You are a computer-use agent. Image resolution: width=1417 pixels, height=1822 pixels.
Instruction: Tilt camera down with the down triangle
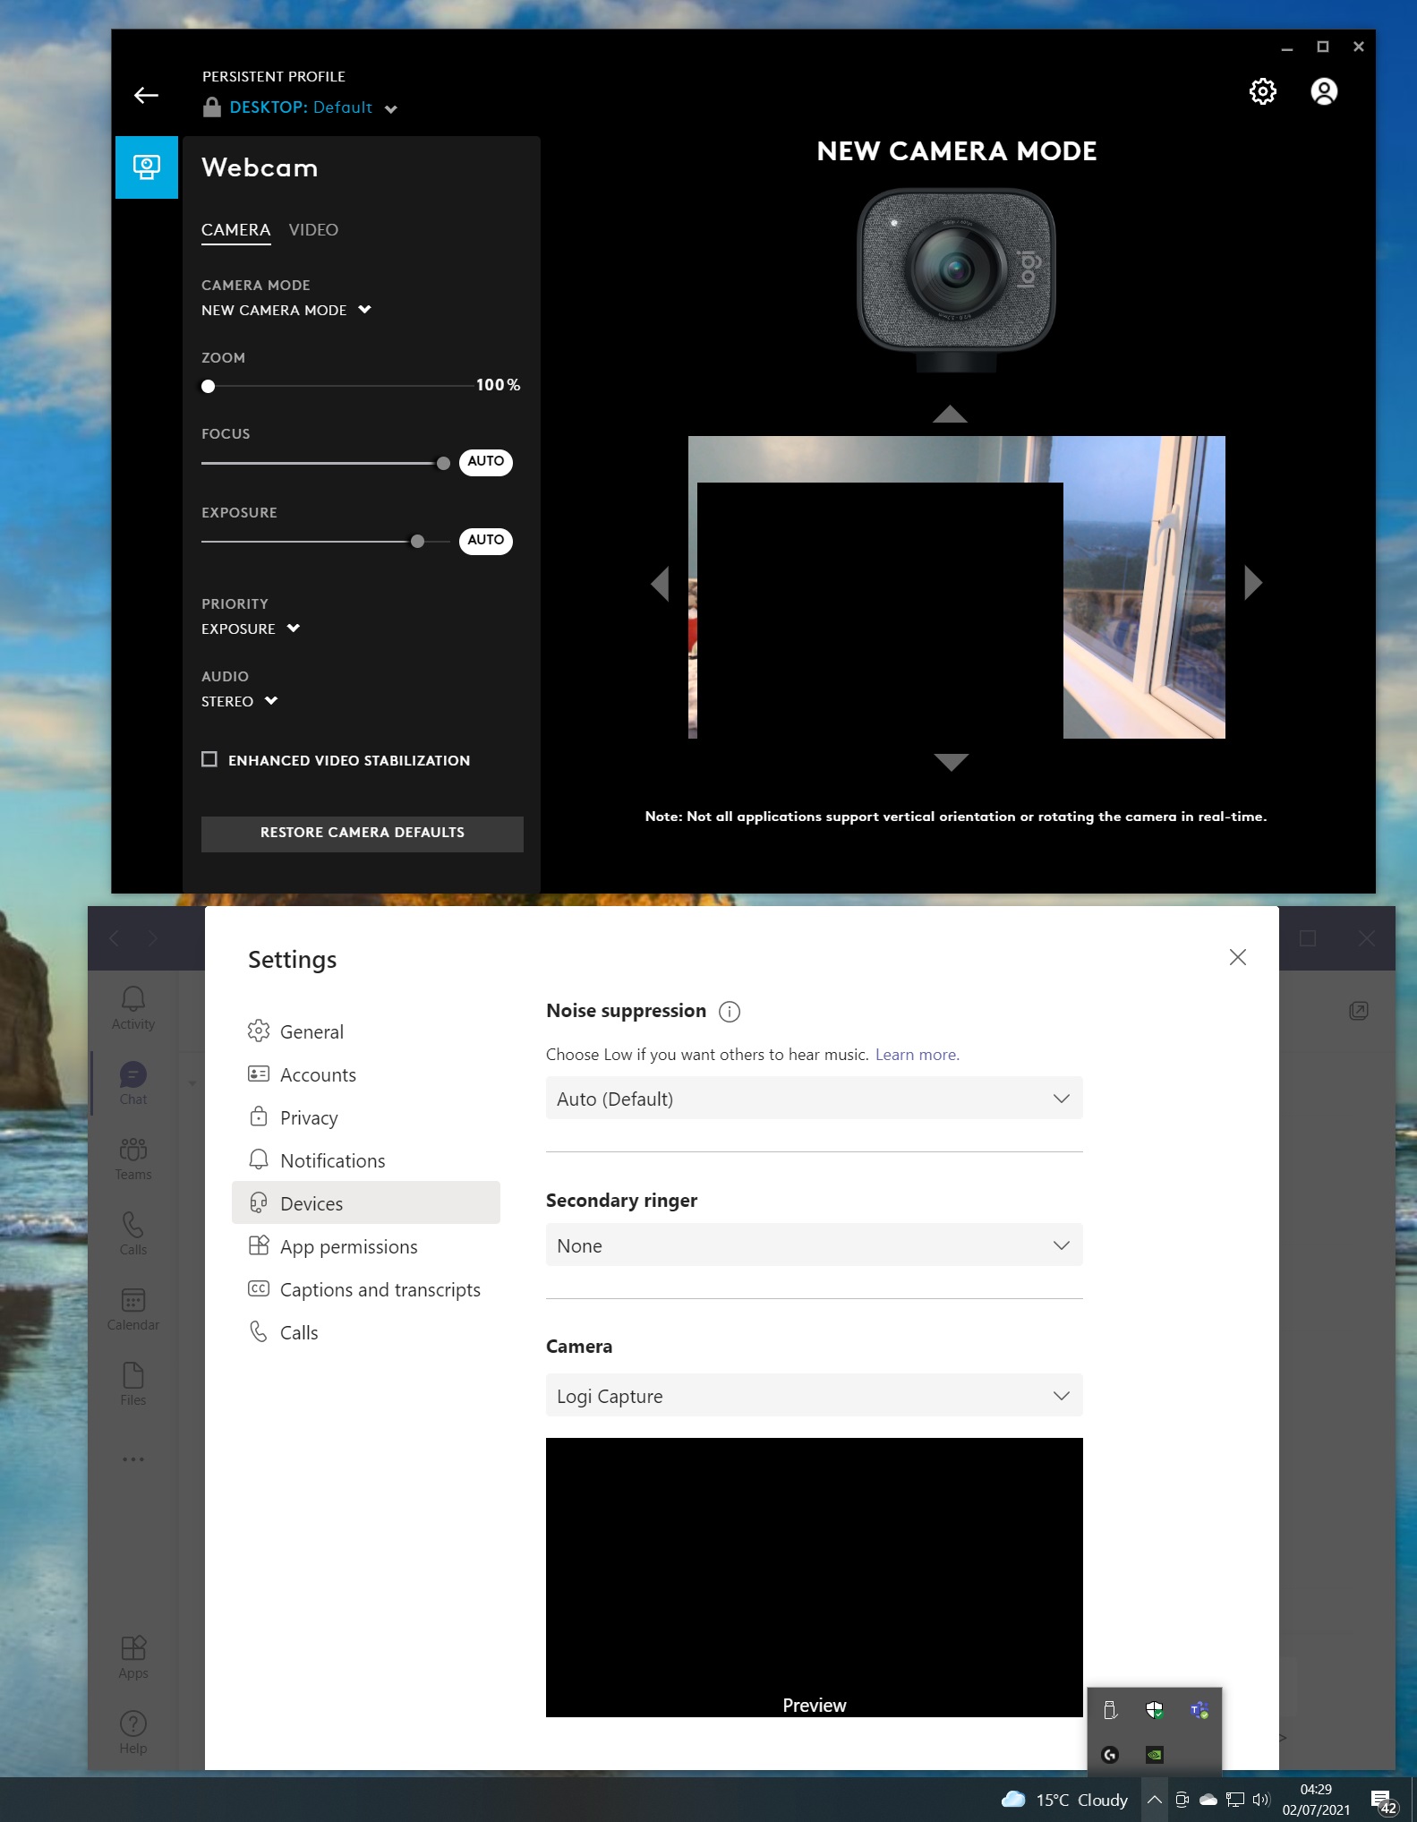click(x=951, y=762)
